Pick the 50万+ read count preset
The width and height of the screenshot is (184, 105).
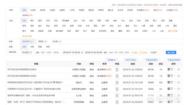pos(49,52)
